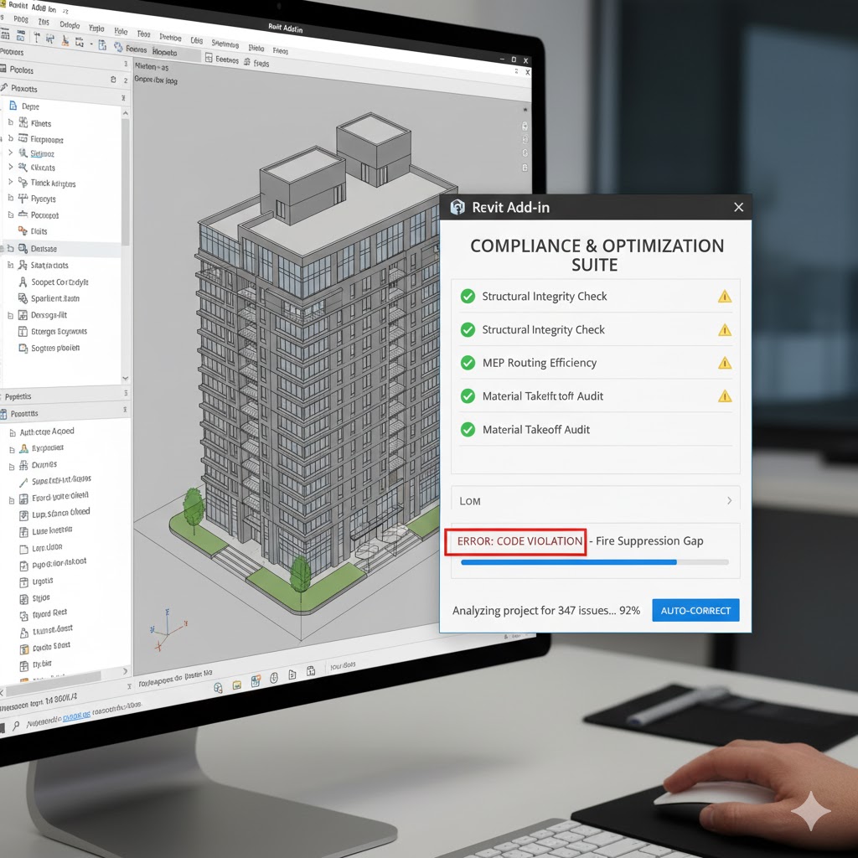858x858 pixels.
Task: Click the globe icon in the status bar
Action: click(x=219, y=688)
